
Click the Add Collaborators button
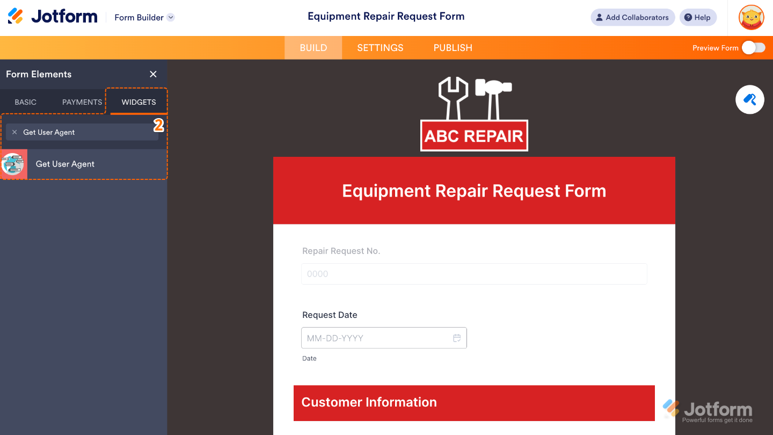[632, 17]
